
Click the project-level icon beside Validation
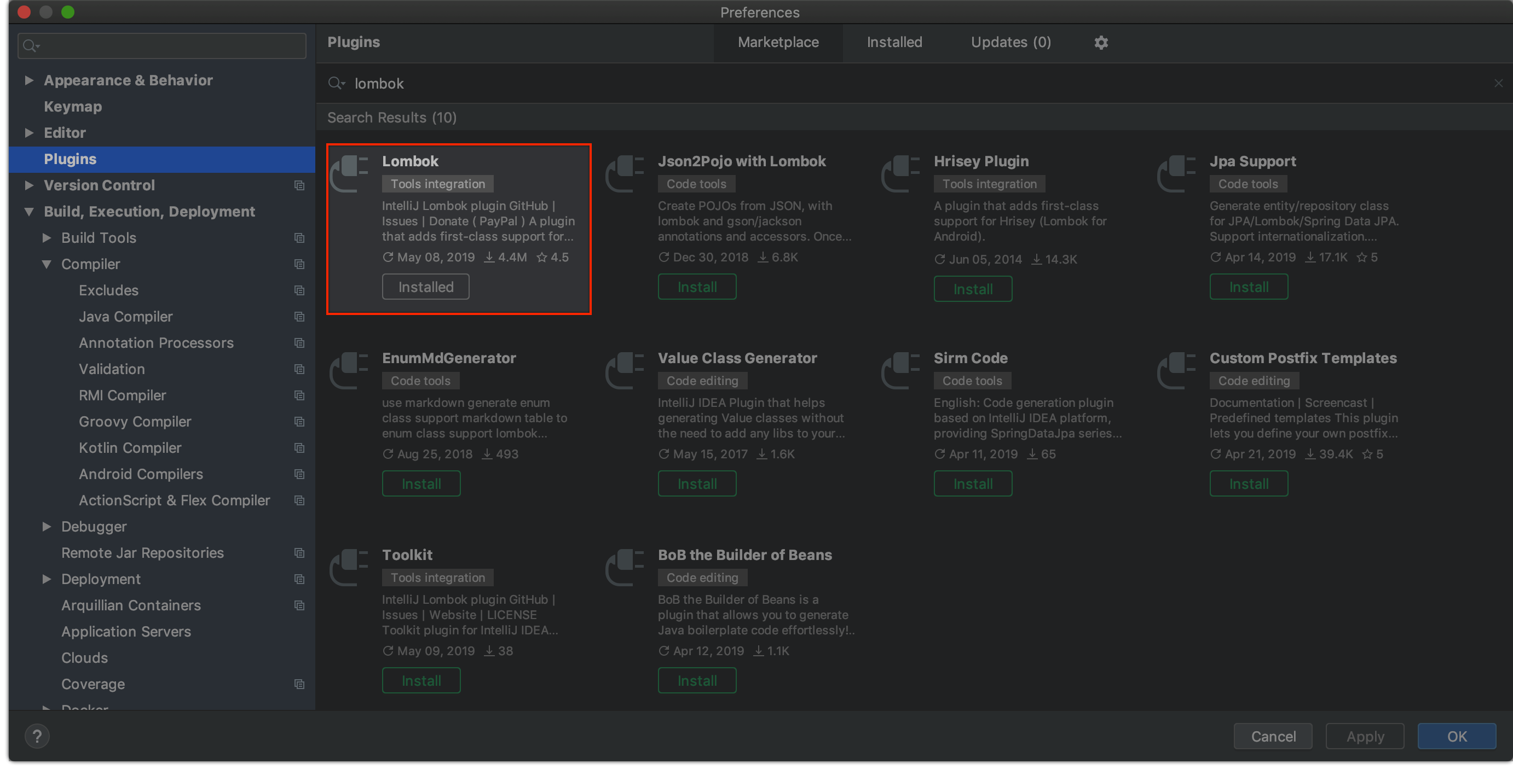(299, 369)
